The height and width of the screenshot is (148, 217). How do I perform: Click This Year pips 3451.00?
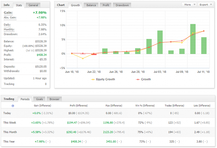(x=111, y=141)
